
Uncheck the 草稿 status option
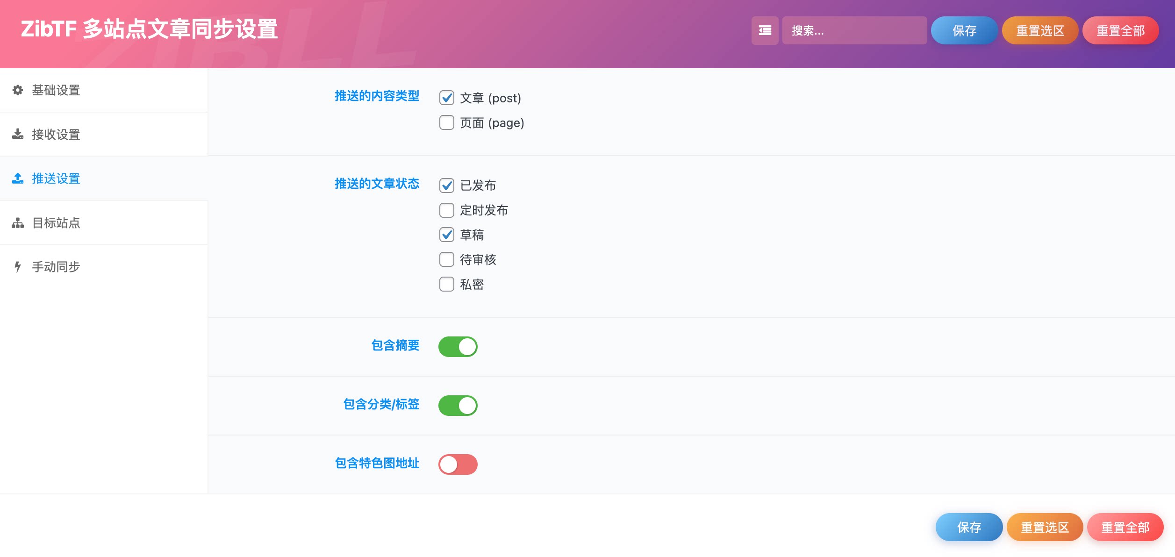446,235
